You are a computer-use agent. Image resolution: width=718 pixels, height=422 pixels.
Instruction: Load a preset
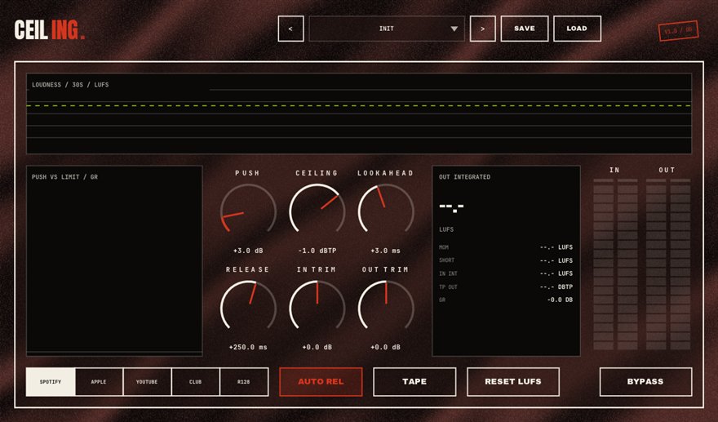pos(577,29)
